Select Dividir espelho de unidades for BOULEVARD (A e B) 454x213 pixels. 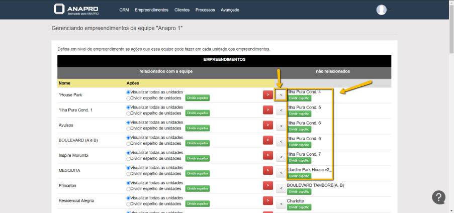pos(128,144)
